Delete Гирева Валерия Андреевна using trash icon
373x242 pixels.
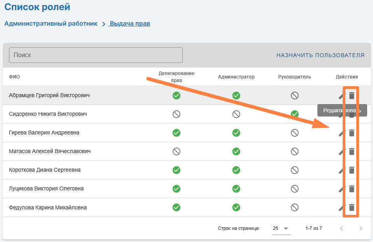coord(352,133)
